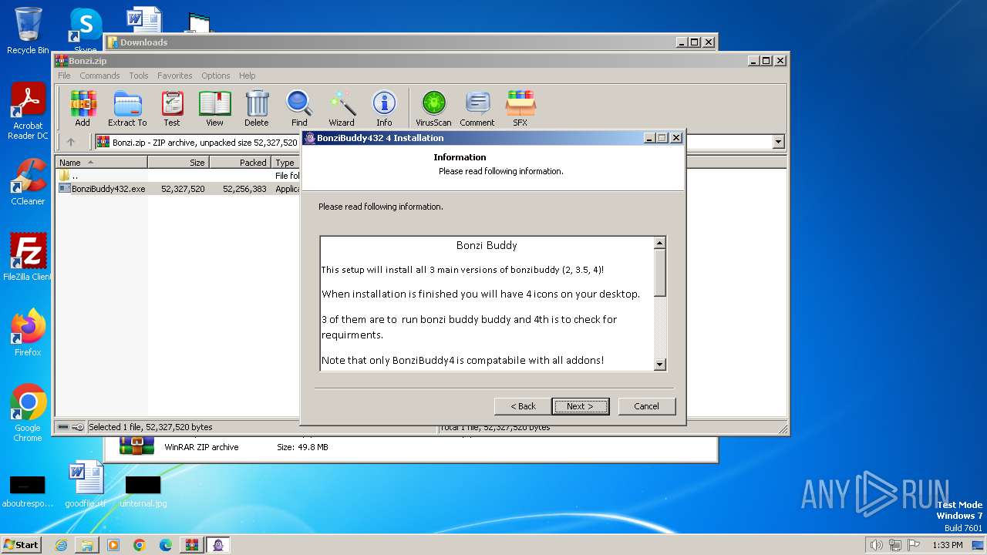Cancel the BonziBuddy installation
987x555 pixels.
click(x=646, y=406)
